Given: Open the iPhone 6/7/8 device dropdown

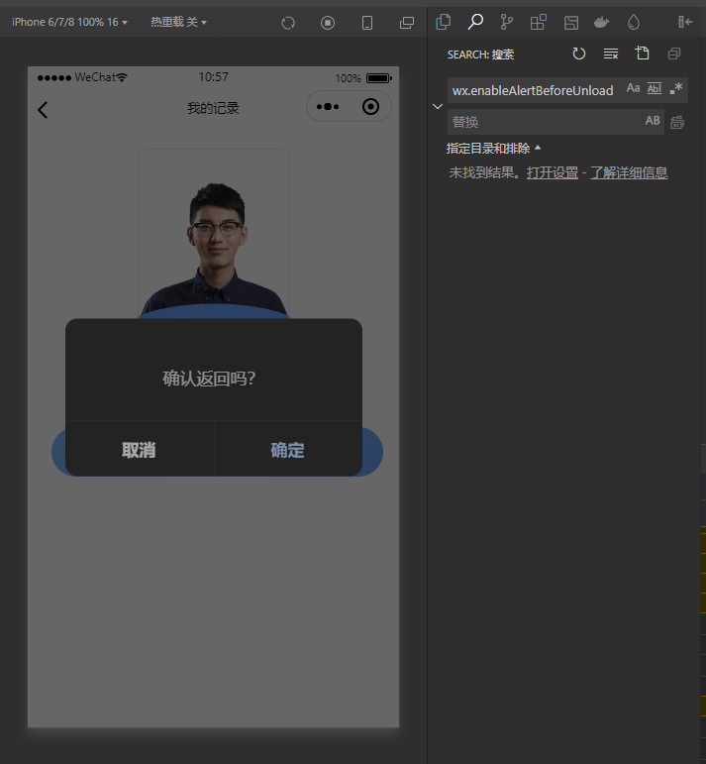Looking at the screenshot, I should pyautogui.click(x=69, y=23).
